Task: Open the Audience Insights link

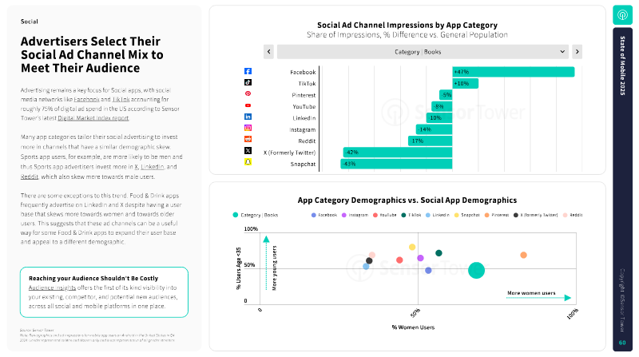Action: click(52, 288)
